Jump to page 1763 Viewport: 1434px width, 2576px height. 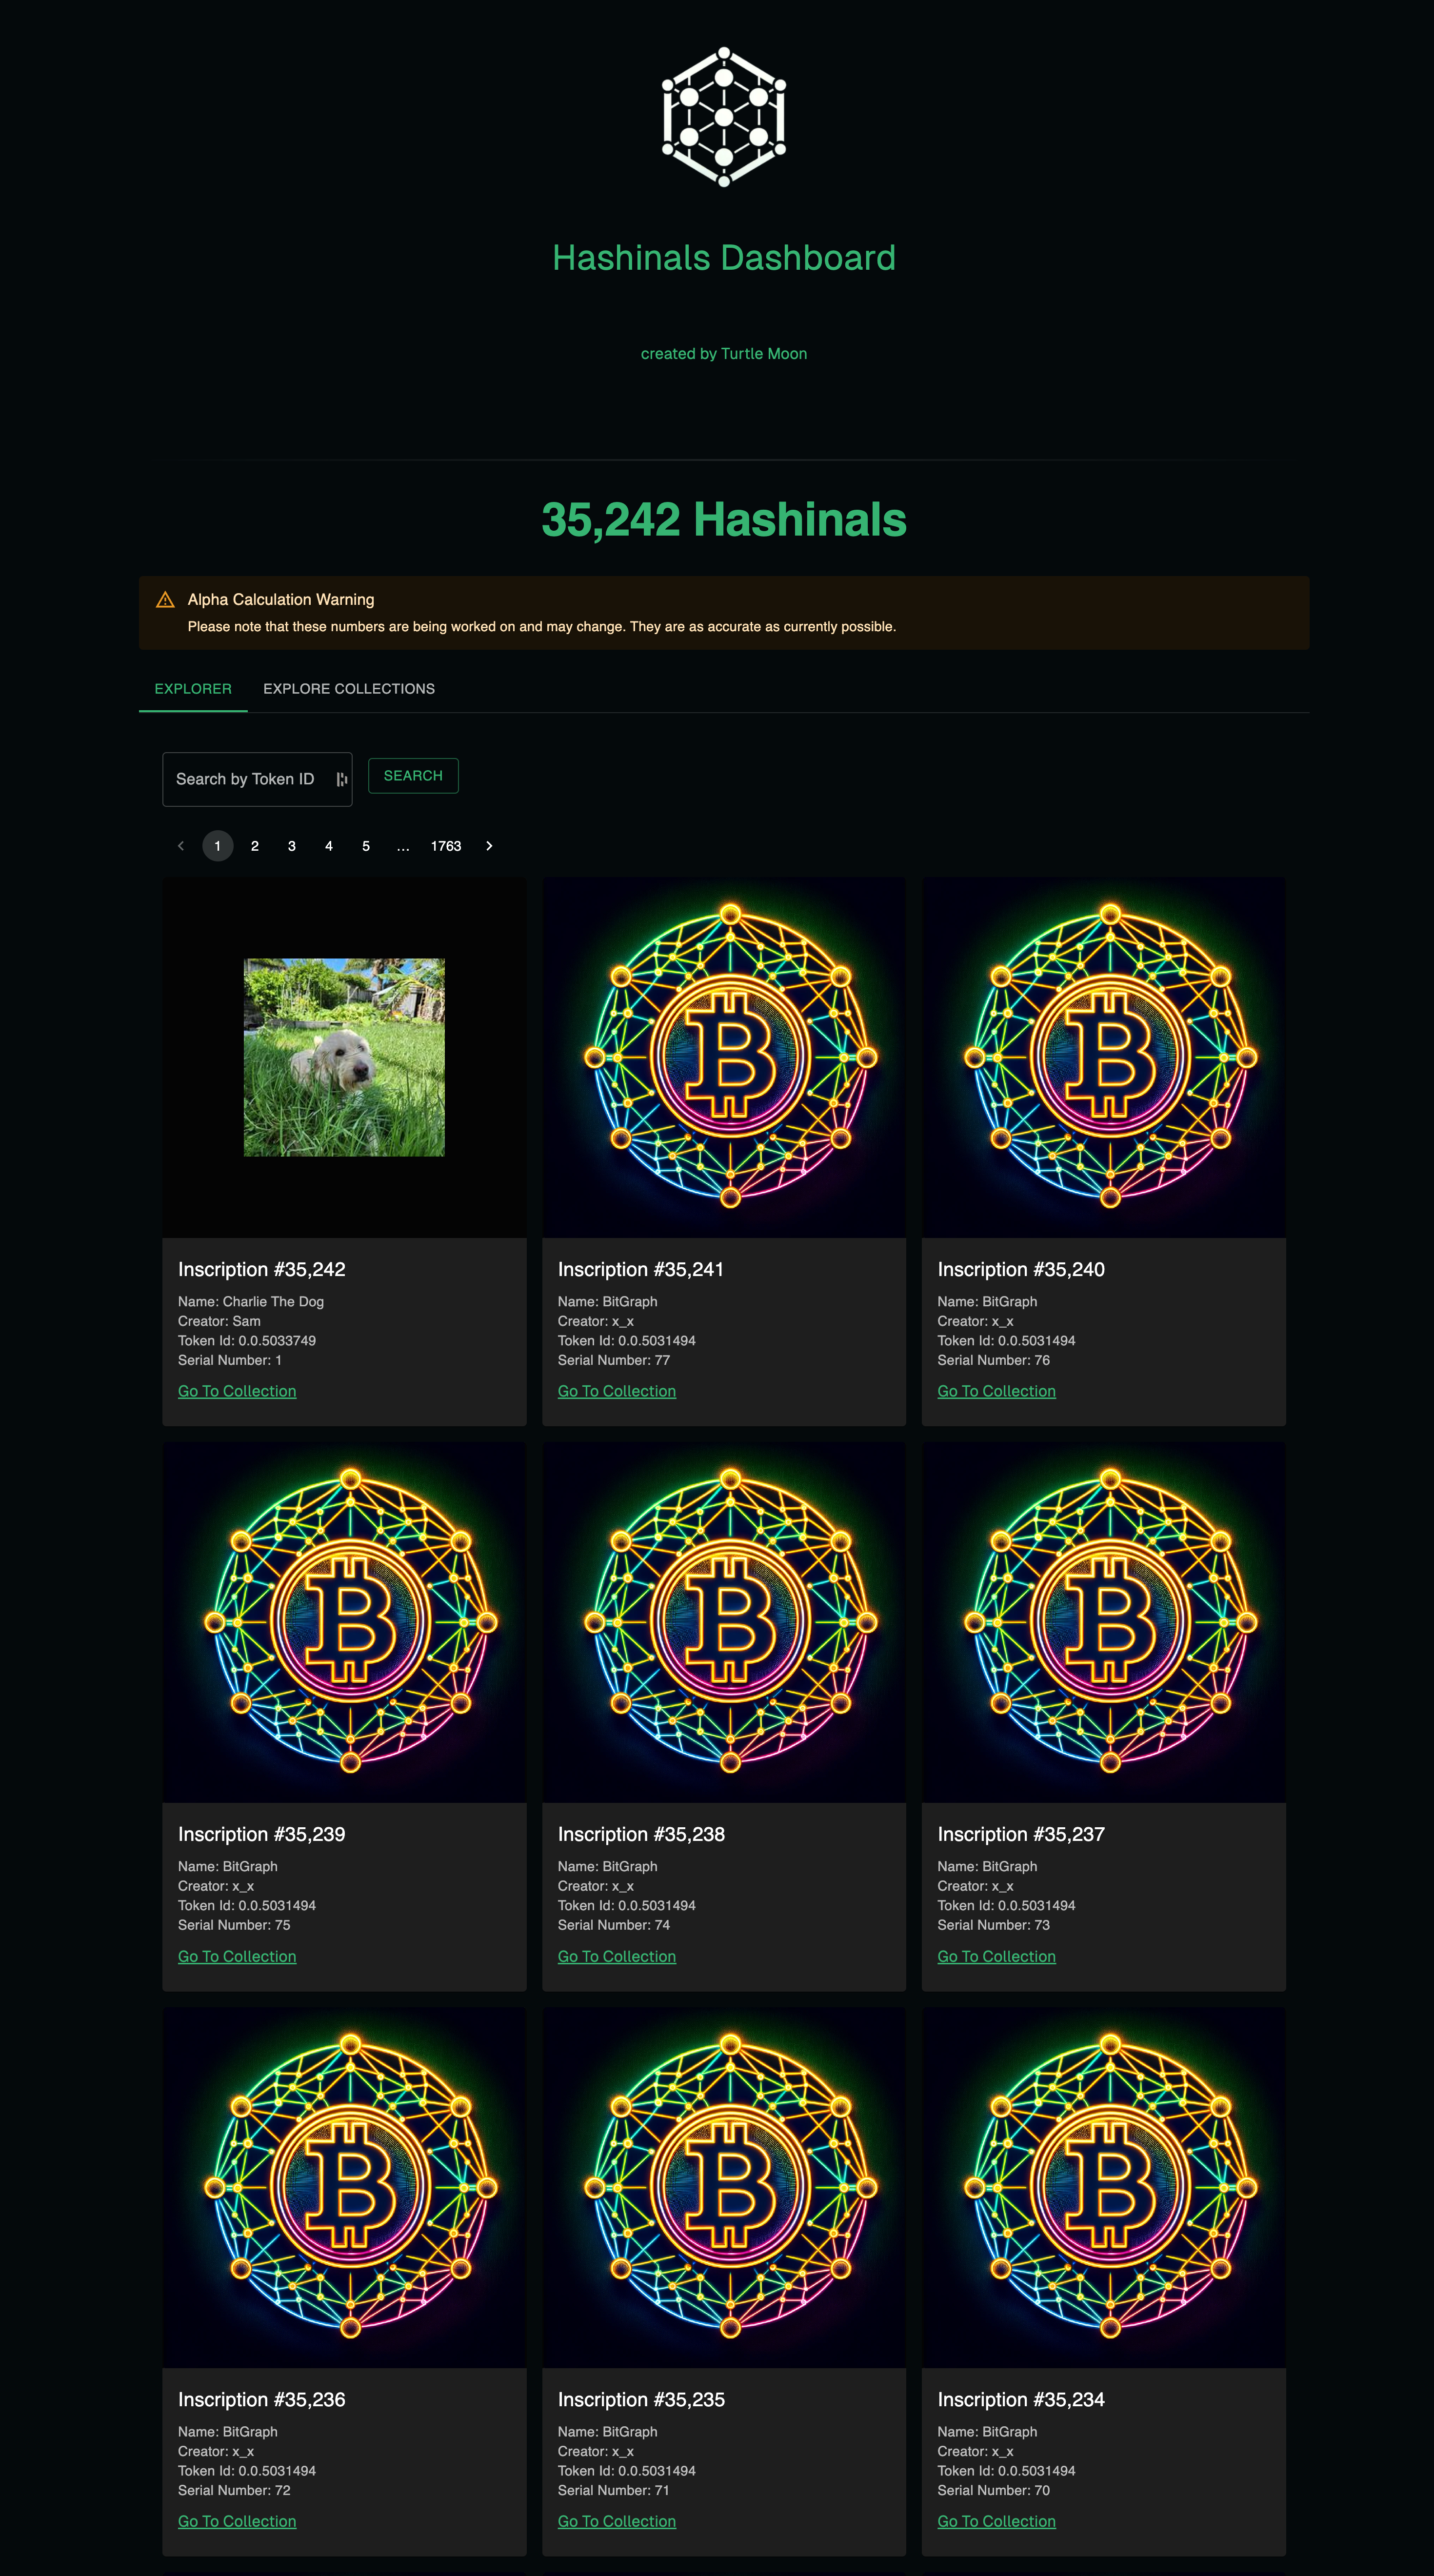pyautogui.click(x=446, y=846)
